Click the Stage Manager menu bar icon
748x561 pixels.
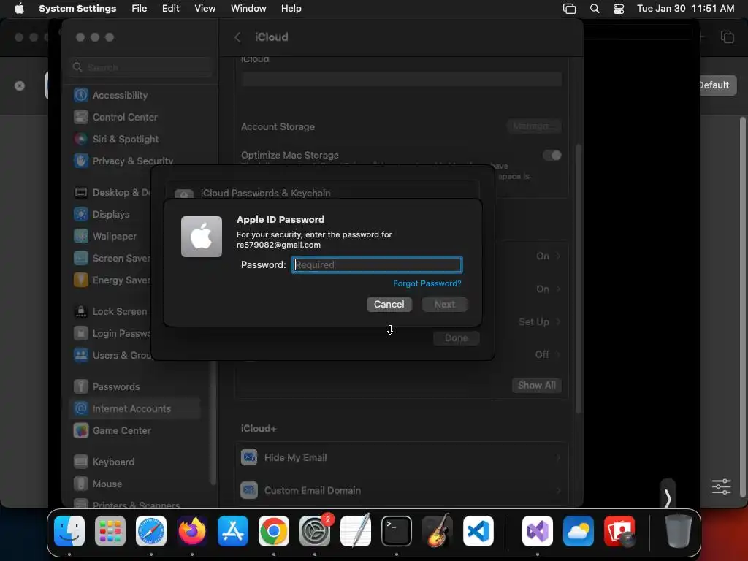(x=569, y=9)
